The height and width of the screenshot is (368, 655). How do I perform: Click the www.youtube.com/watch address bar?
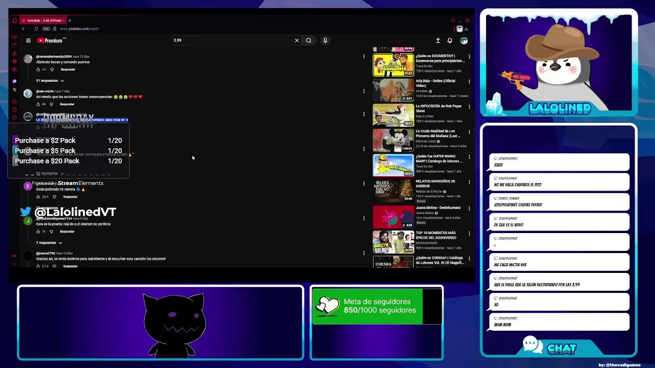(79, 29)
